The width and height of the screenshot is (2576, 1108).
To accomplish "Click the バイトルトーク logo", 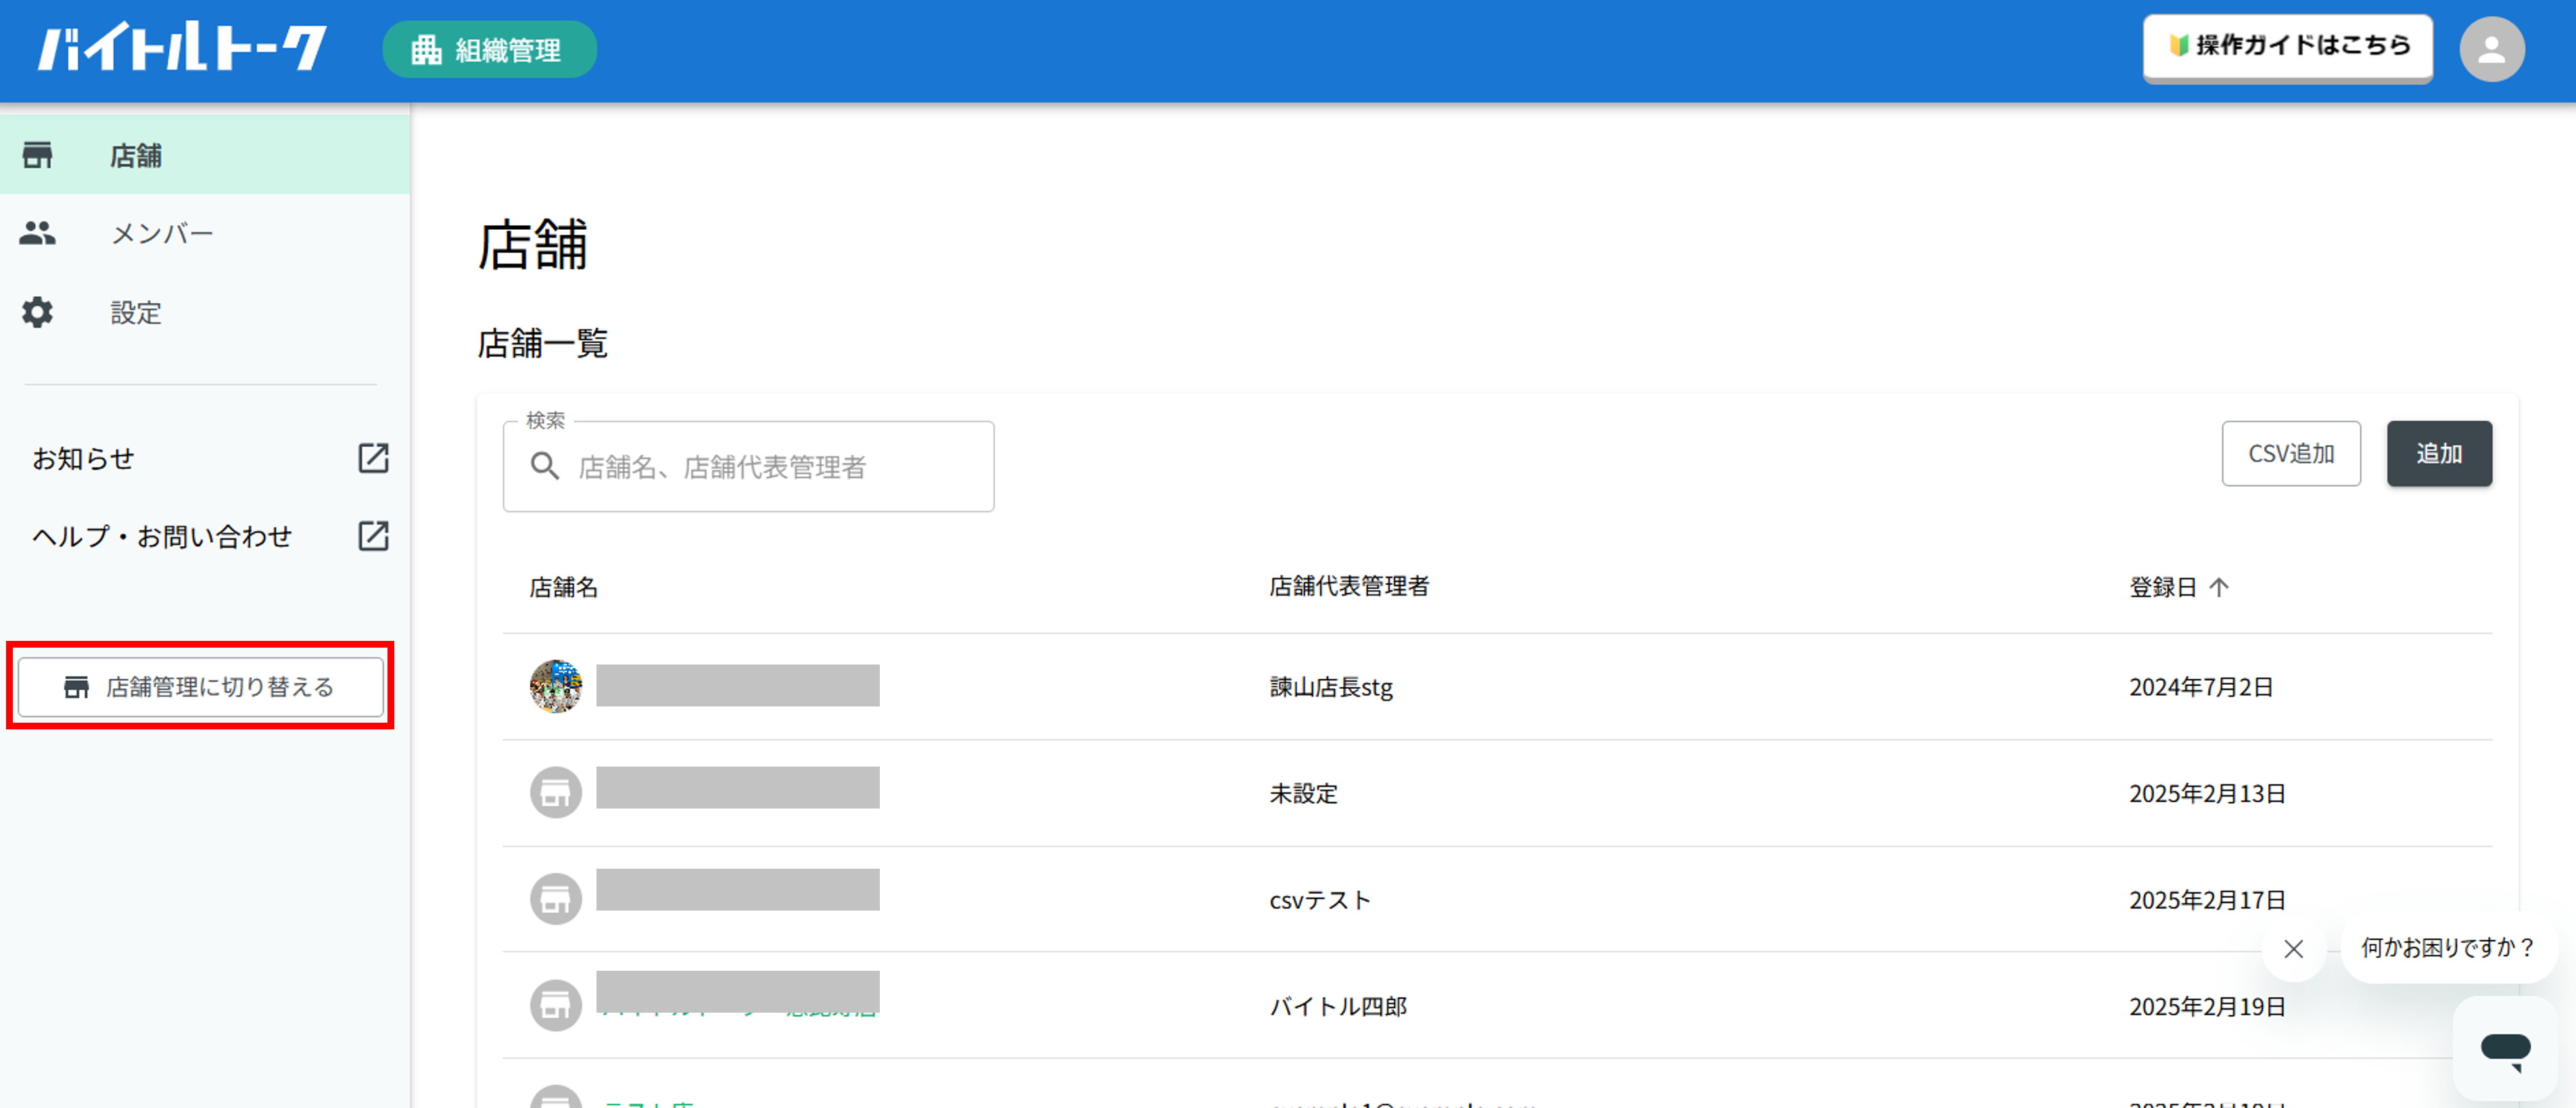I will click(x=182, y=48).
